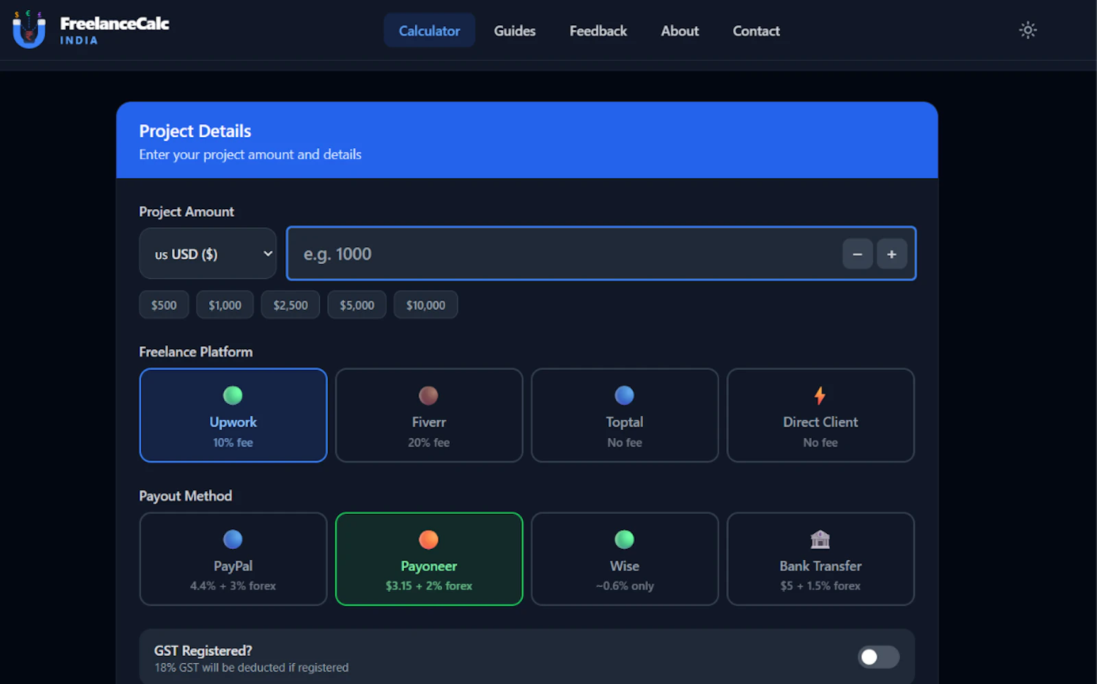Open the Calculator tab

[x=429, y=31]
